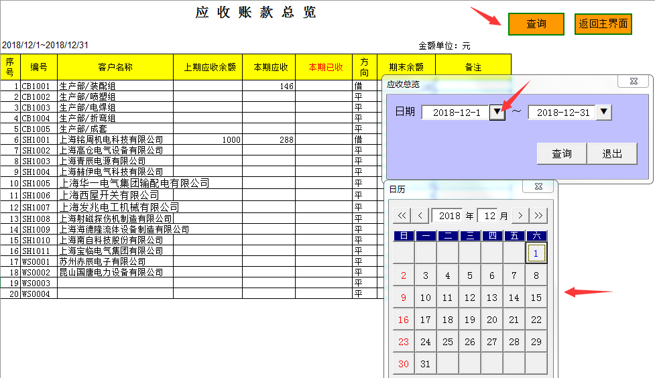This screenshot has width=655, height=378.
Task: Select cell SH1011
Action: pyautogui.click(x=39, y=251)
